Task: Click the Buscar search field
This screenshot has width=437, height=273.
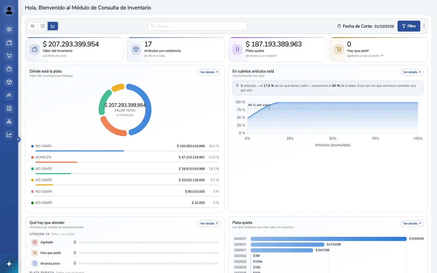Action: click(198, 26)
